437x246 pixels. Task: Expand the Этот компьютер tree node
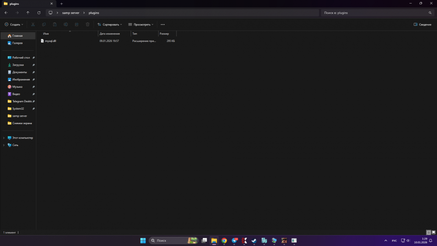(x=4, y=138)
